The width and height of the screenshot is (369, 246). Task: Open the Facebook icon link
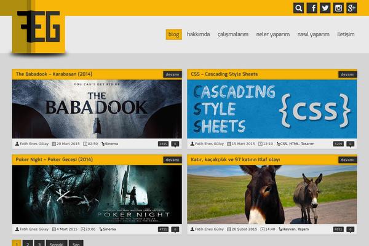pos(312,8)
